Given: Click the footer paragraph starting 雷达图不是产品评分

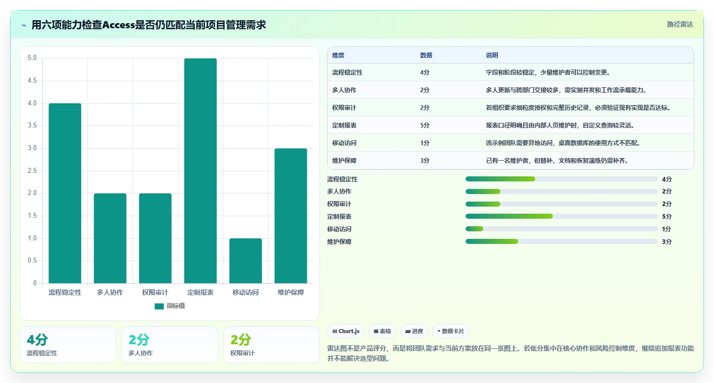Looking at the screenshot, I should [x=510, y=354].
